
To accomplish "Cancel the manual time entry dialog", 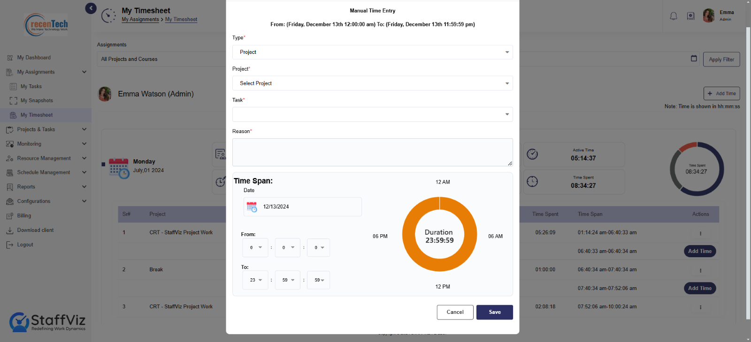I will tap(455, 312).
